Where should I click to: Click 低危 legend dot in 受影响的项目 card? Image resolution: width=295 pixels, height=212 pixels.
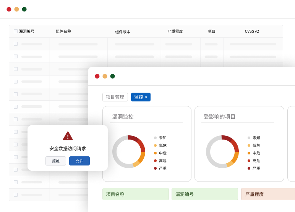click(249, 145)
